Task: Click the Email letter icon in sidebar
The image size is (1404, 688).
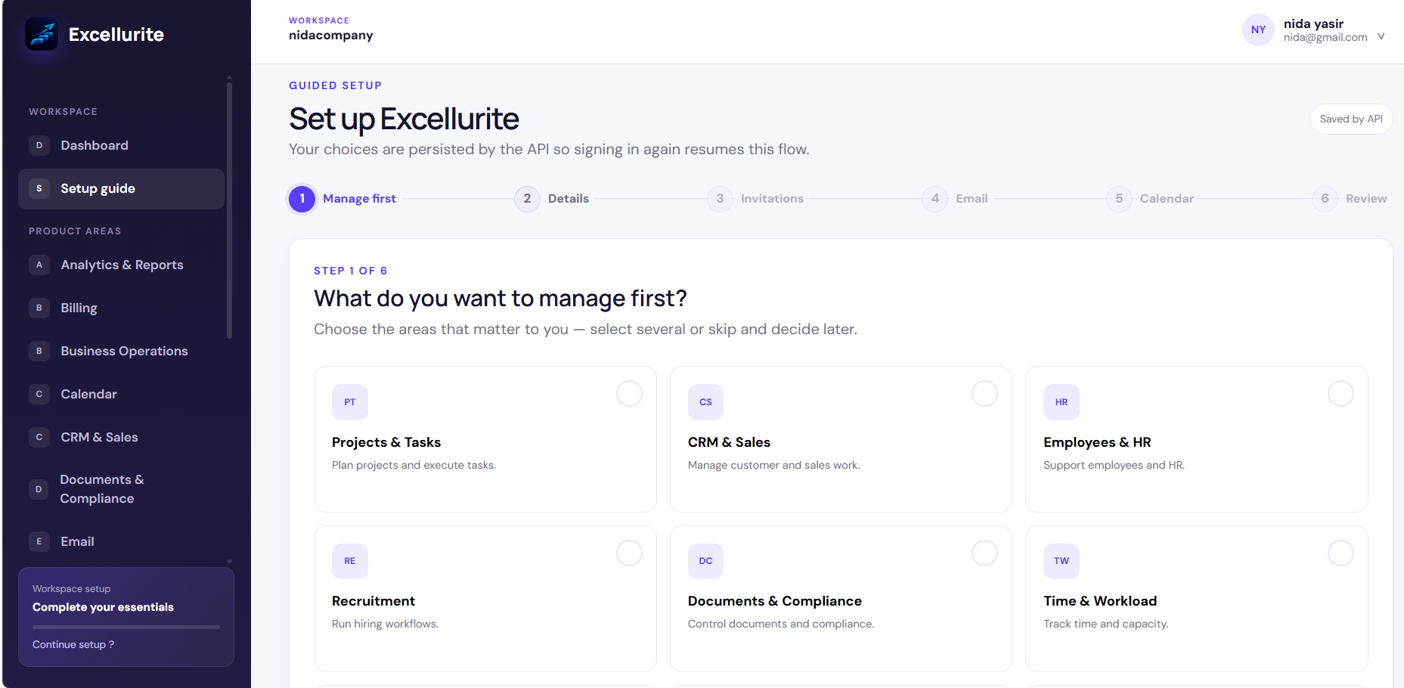Action: (39, 541)
